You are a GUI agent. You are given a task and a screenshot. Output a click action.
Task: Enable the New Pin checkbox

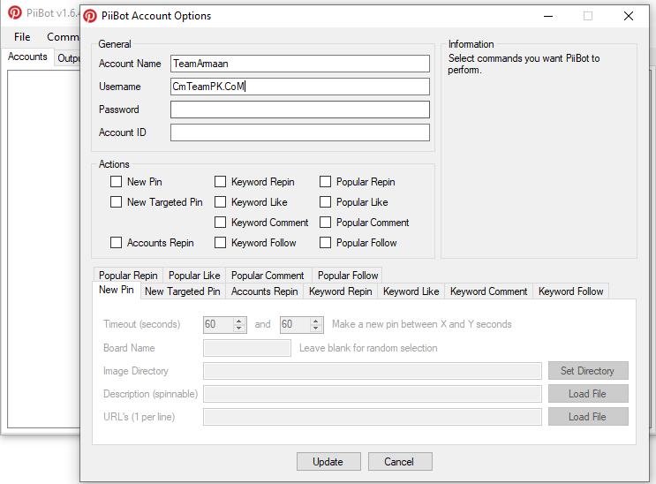coord(116,182)
